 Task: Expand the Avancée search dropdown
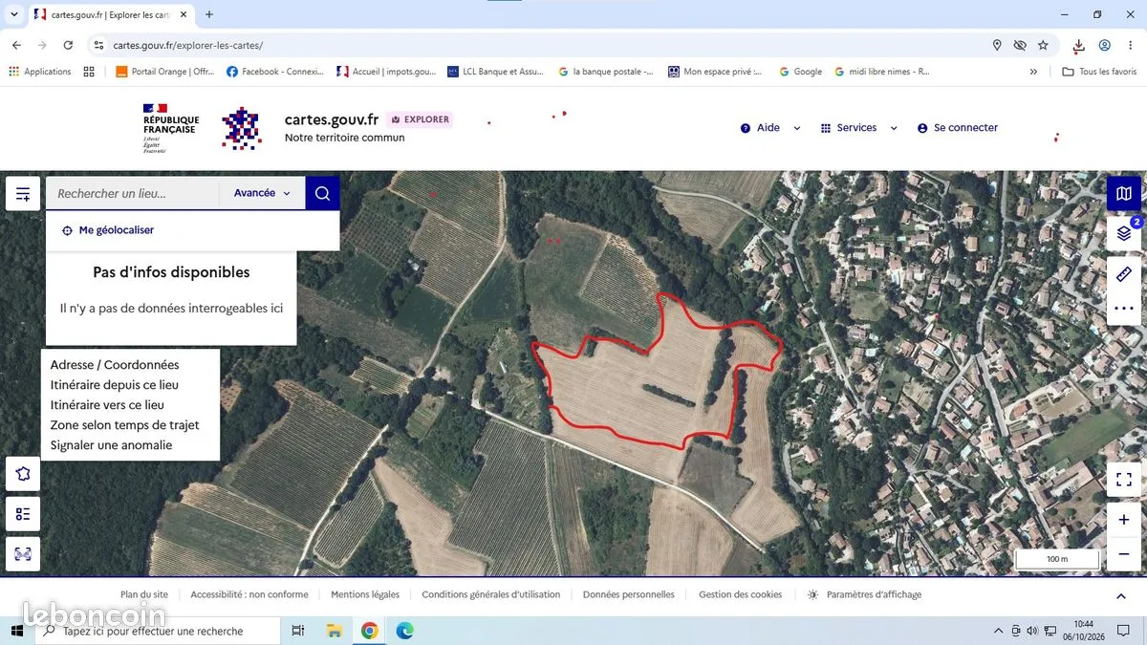coord(262,193)
